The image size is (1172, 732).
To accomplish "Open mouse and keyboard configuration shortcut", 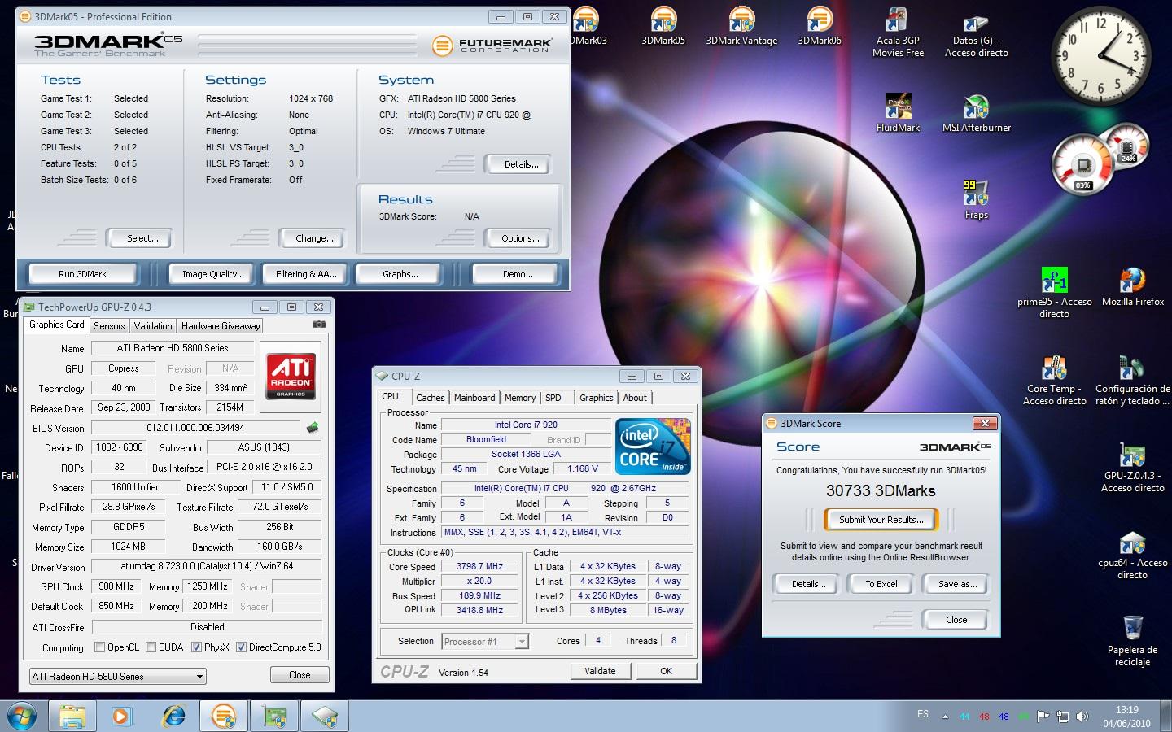I will (x=1132, y=380).
